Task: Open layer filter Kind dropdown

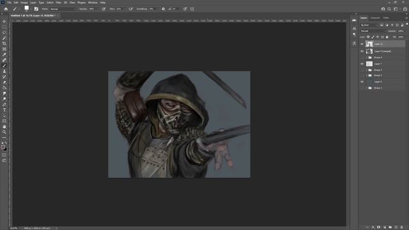Action: (369, 25)
